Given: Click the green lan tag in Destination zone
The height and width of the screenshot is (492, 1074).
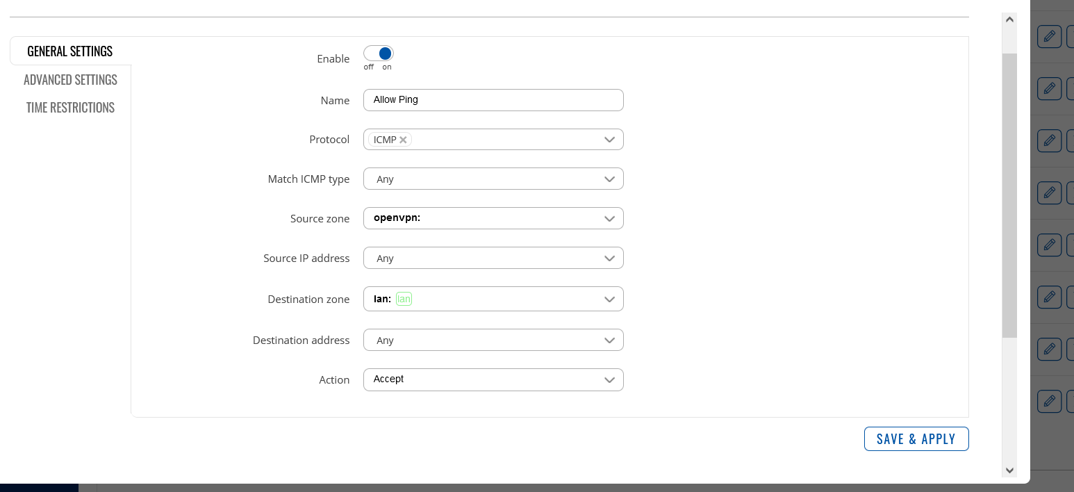Looking at the screenshot, I should 404,299.
